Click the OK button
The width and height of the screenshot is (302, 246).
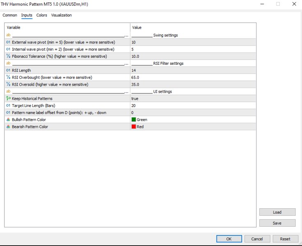point(229,239)
